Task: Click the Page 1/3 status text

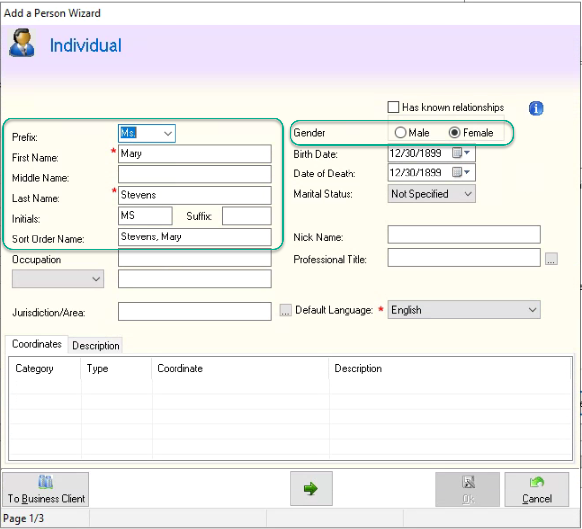Action: tap(23, 518)
